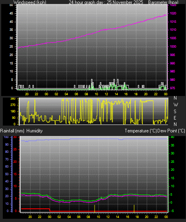Click the "24 hour graph day : 25 November 2025" title

click(x=106, y=2)
